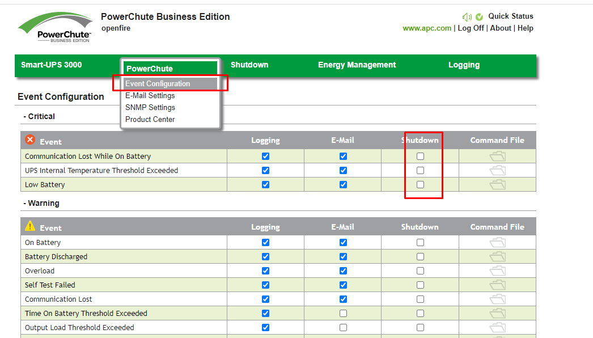Collapse the Critical events section

[39, 116]
